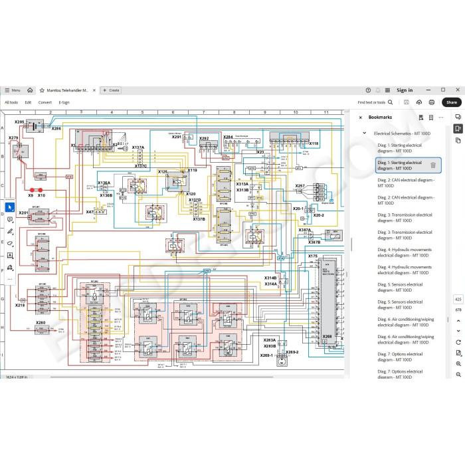Collapse the Electrical Schematics - MT 100D bookmark

(x=364, y=133)
